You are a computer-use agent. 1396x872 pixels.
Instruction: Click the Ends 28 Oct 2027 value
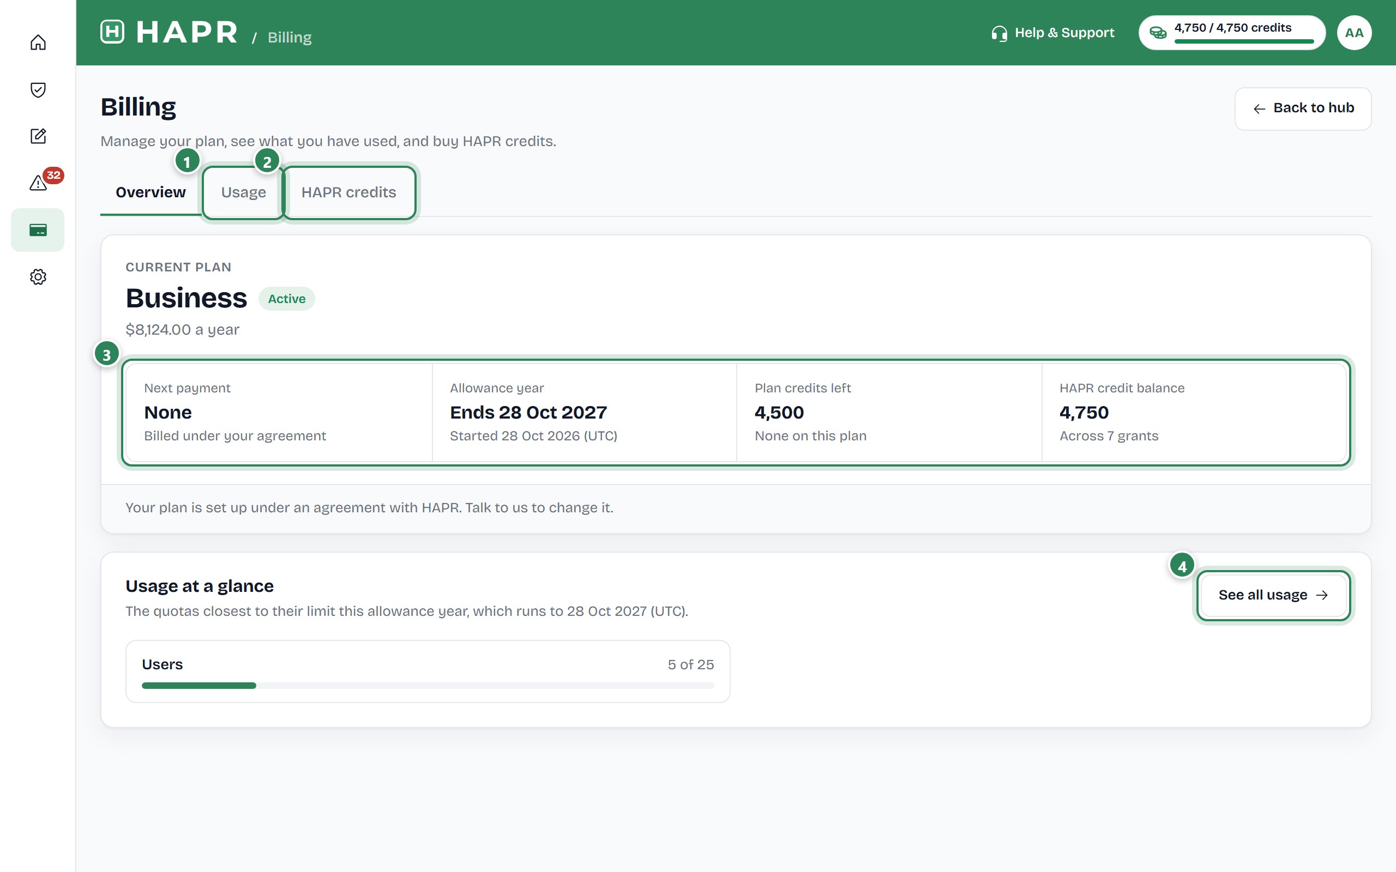pyautogui.click(x=528, y=413)
